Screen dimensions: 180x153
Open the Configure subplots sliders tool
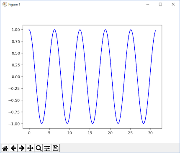[x=47, y=148]
